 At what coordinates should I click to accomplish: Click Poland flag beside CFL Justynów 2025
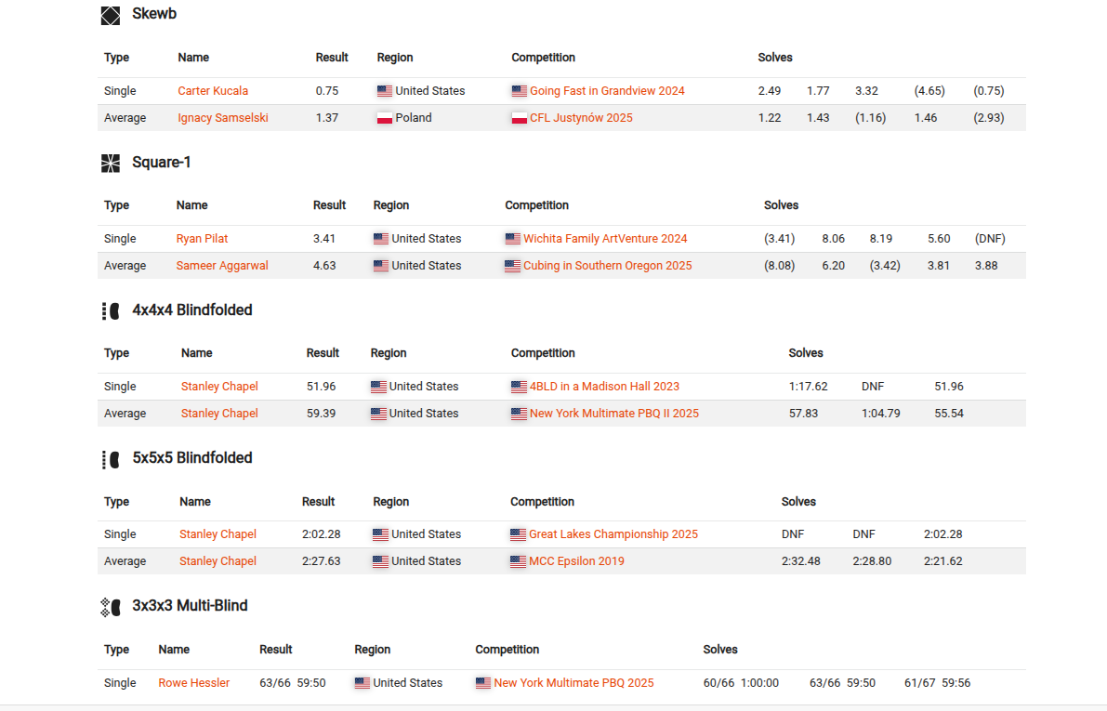[x=519, y=118]
